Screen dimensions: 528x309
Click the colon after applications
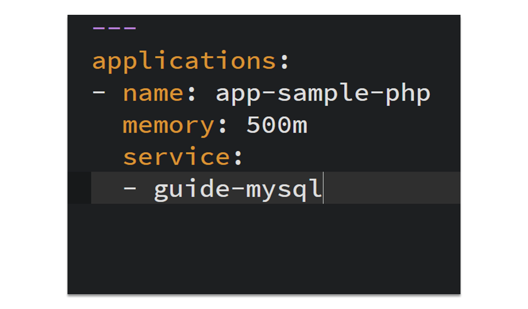(284, 62)
